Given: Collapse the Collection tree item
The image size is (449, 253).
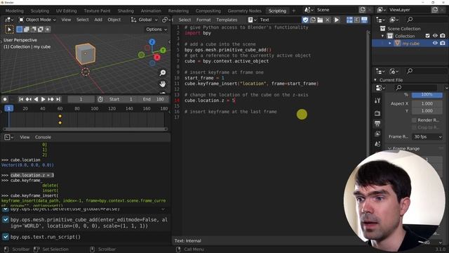Looking at the screenshot, I should pos(382,36).
